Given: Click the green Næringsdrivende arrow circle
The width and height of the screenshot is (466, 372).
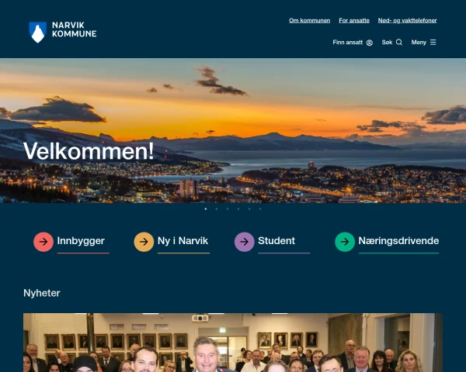Looking at the screenshot, I should click(345, 242).
